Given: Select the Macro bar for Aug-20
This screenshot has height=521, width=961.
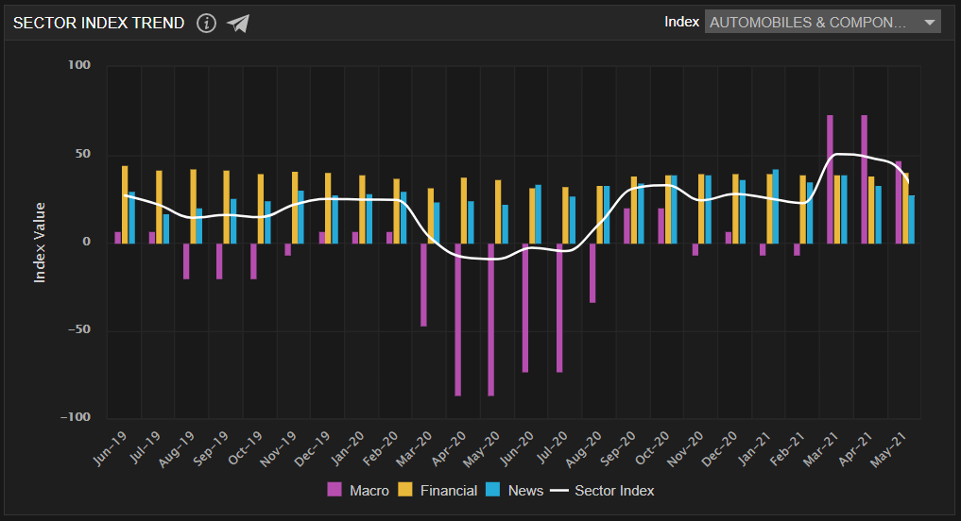Looking at the screenshot, I should (592, 272).
